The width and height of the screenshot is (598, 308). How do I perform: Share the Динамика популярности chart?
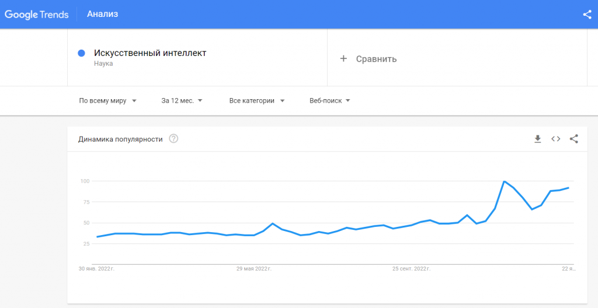(x=574, y=139)
